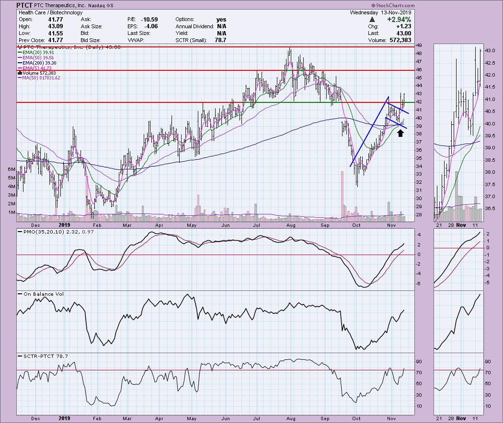Click the header Volume value 572,383
Viewport: 503px width, 423px height.
(400, 40)
